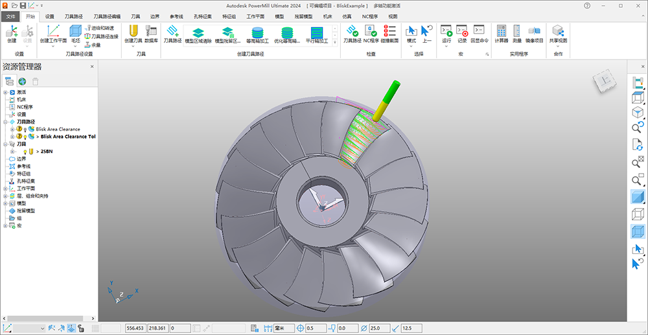Toggle light bulb visibility of 25BN tool
Viewport: 648px width, 335px height.
tap(25, 151)
